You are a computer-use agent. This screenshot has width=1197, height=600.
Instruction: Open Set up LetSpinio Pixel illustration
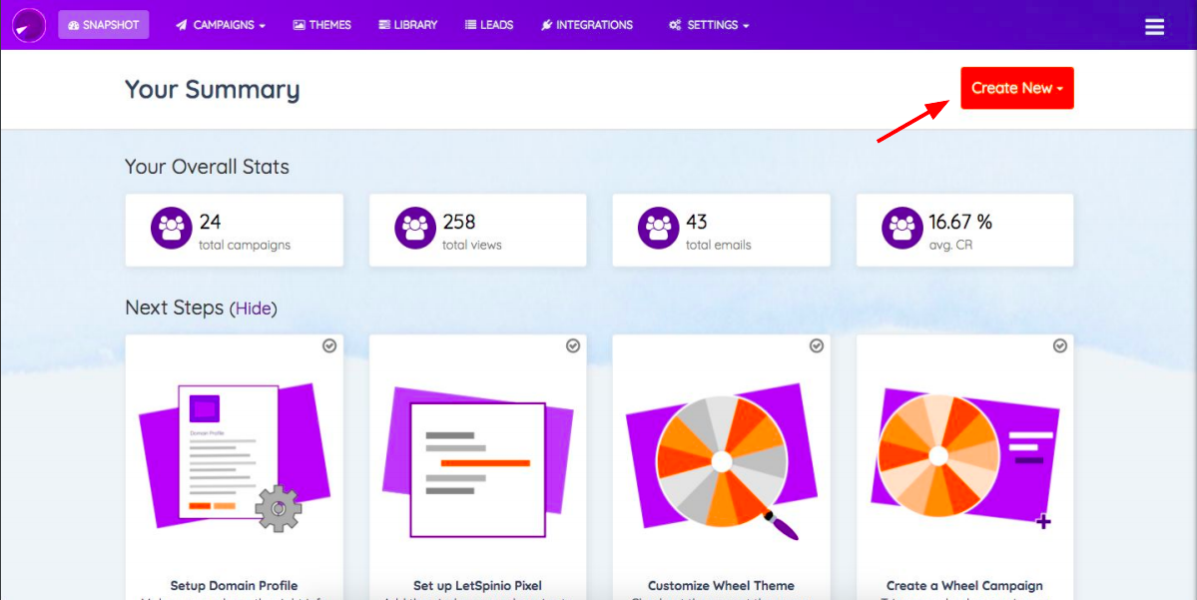pyautogui.click(x=477, y=462)
